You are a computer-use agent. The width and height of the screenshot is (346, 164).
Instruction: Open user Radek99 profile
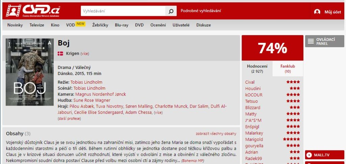[254, 159]
